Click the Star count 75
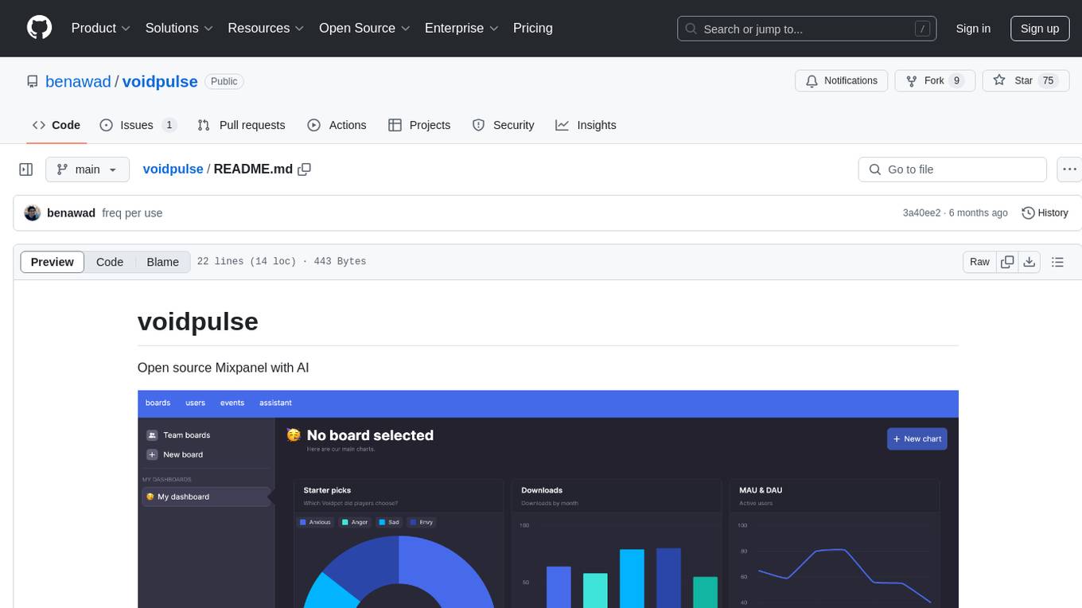The height and width of the screenshot is (608, 1082). 1048,80
